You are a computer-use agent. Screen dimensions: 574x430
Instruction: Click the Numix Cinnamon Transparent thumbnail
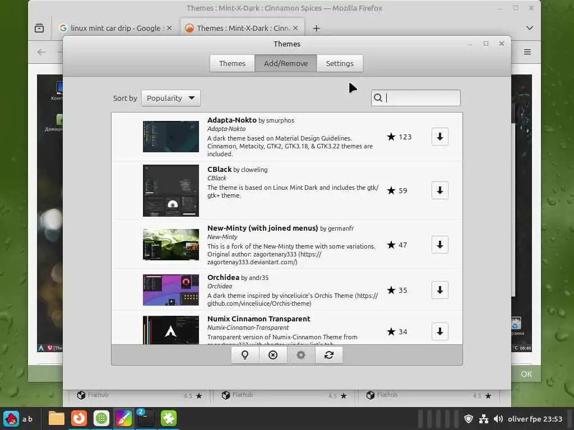click(171, 330)
